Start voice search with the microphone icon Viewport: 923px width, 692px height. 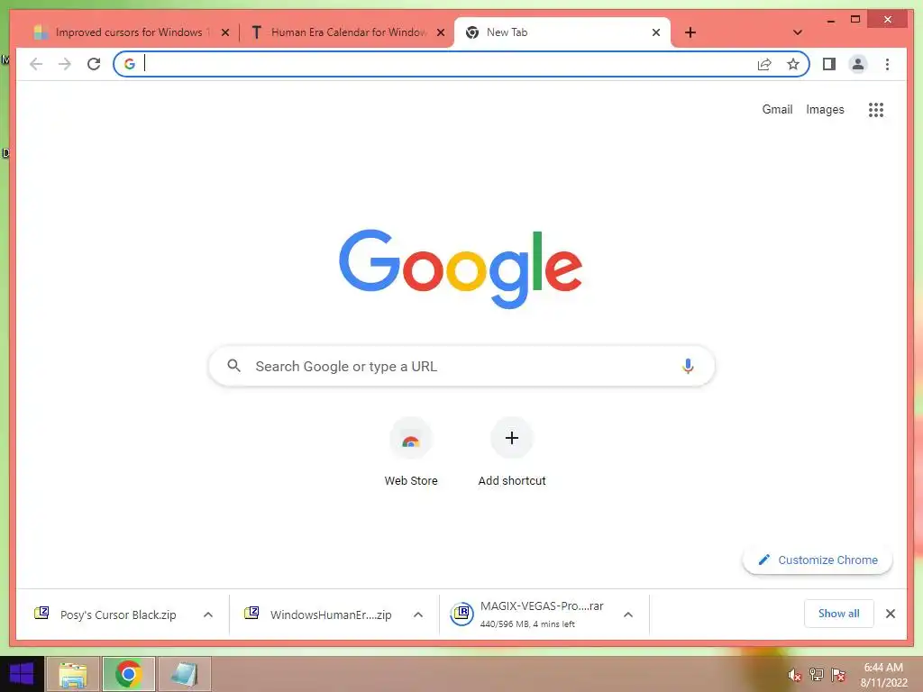pyautogui.click(x=688, y=366)
